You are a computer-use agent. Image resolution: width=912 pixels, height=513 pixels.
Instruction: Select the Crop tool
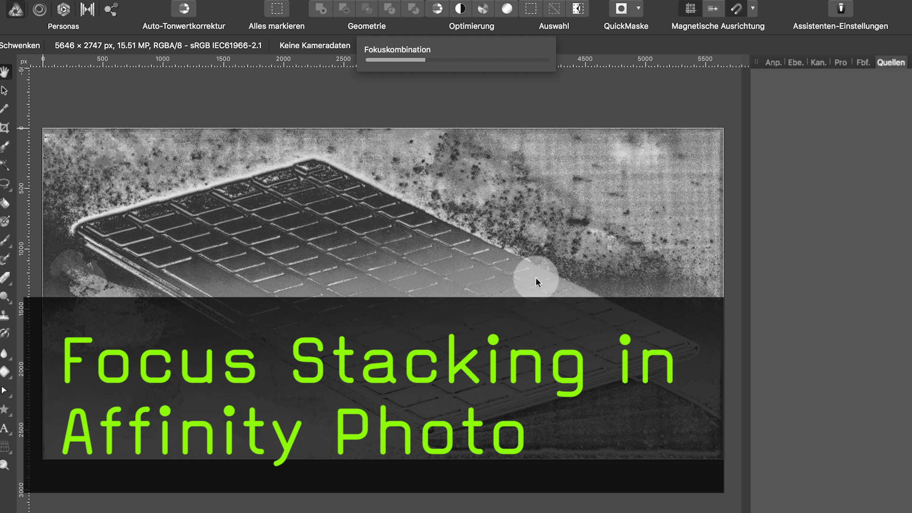point(5,128)
